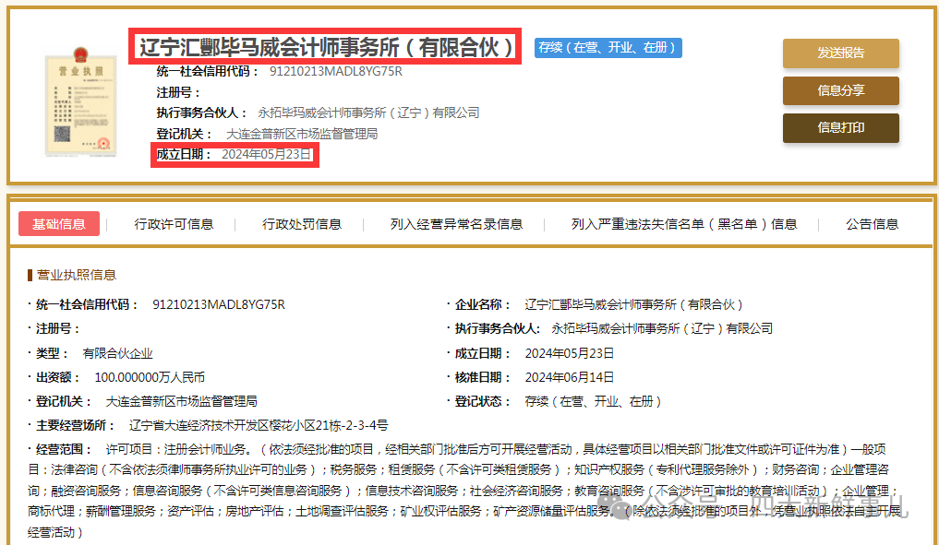939x545 pixels.
Task: Click header 成立日期 value 2024年05月23日
Action: click(267, 154)
